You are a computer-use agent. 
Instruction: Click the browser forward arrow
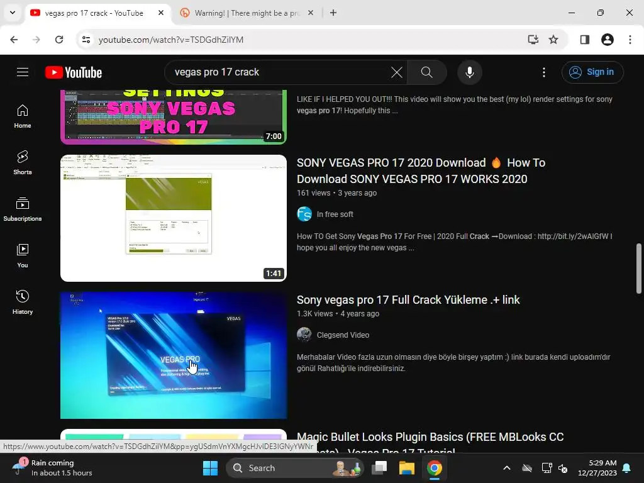pos(36,40)
